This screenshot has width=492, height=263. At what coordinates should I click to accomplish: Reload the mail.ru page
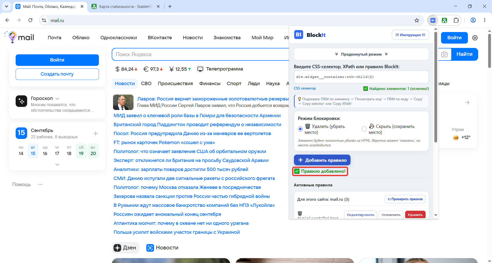[30, 20]
